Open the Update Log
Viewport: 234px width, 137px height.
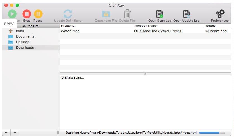[x=186, y=14]
